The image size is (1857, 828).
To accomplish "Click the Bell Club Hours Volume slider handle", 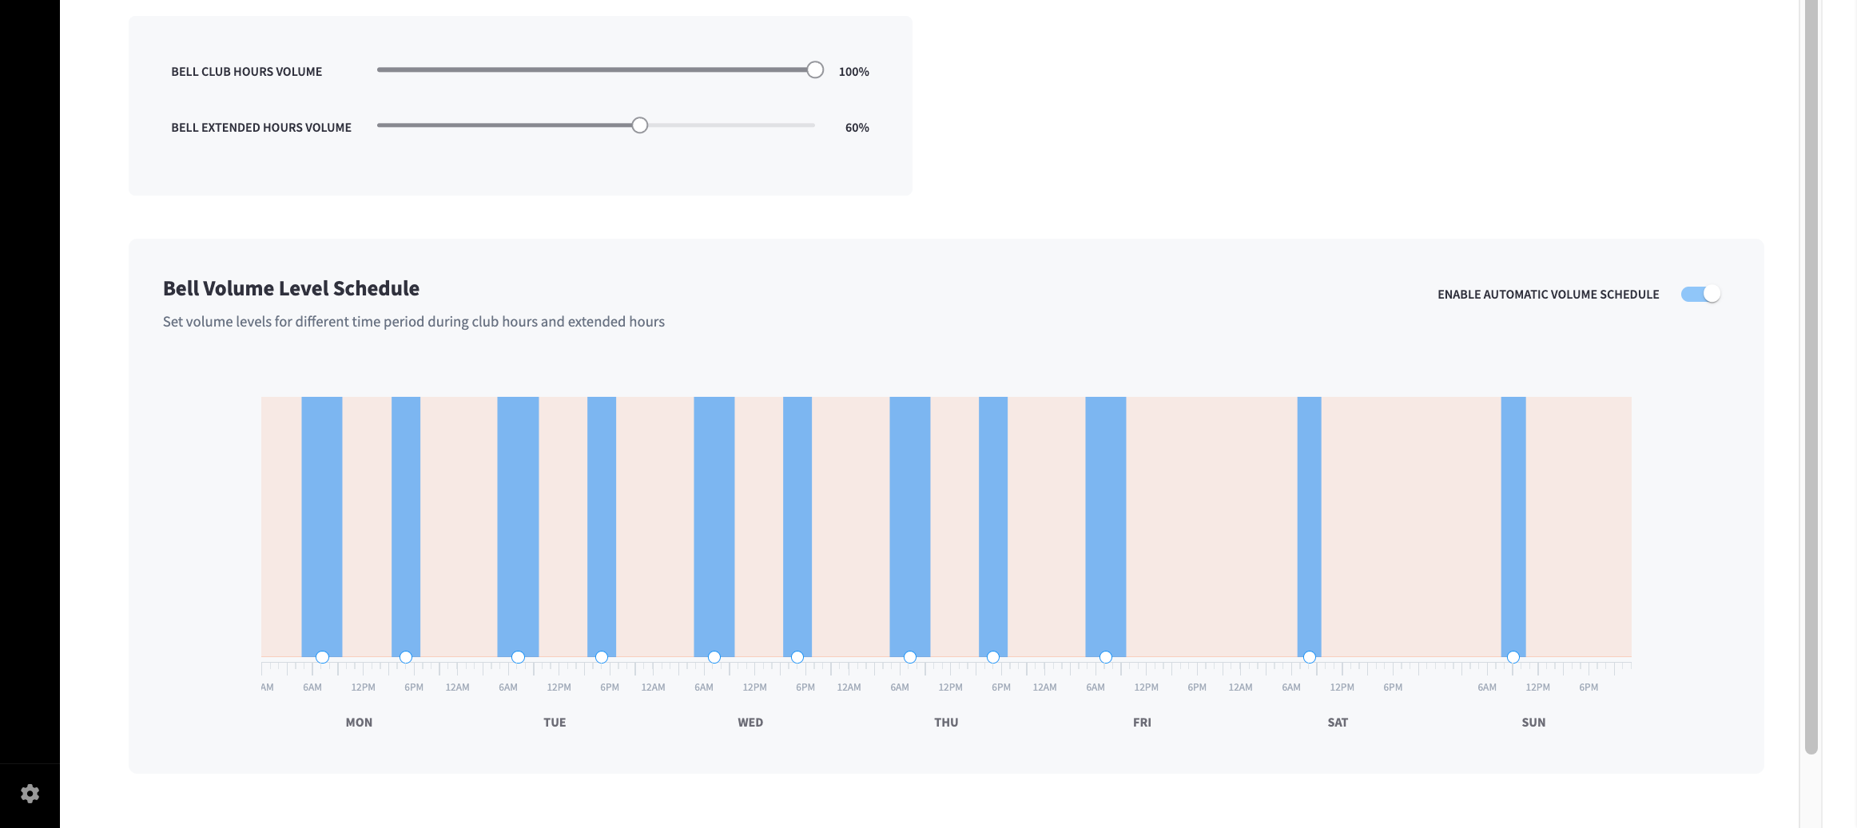I will click(x=815, y=70).
